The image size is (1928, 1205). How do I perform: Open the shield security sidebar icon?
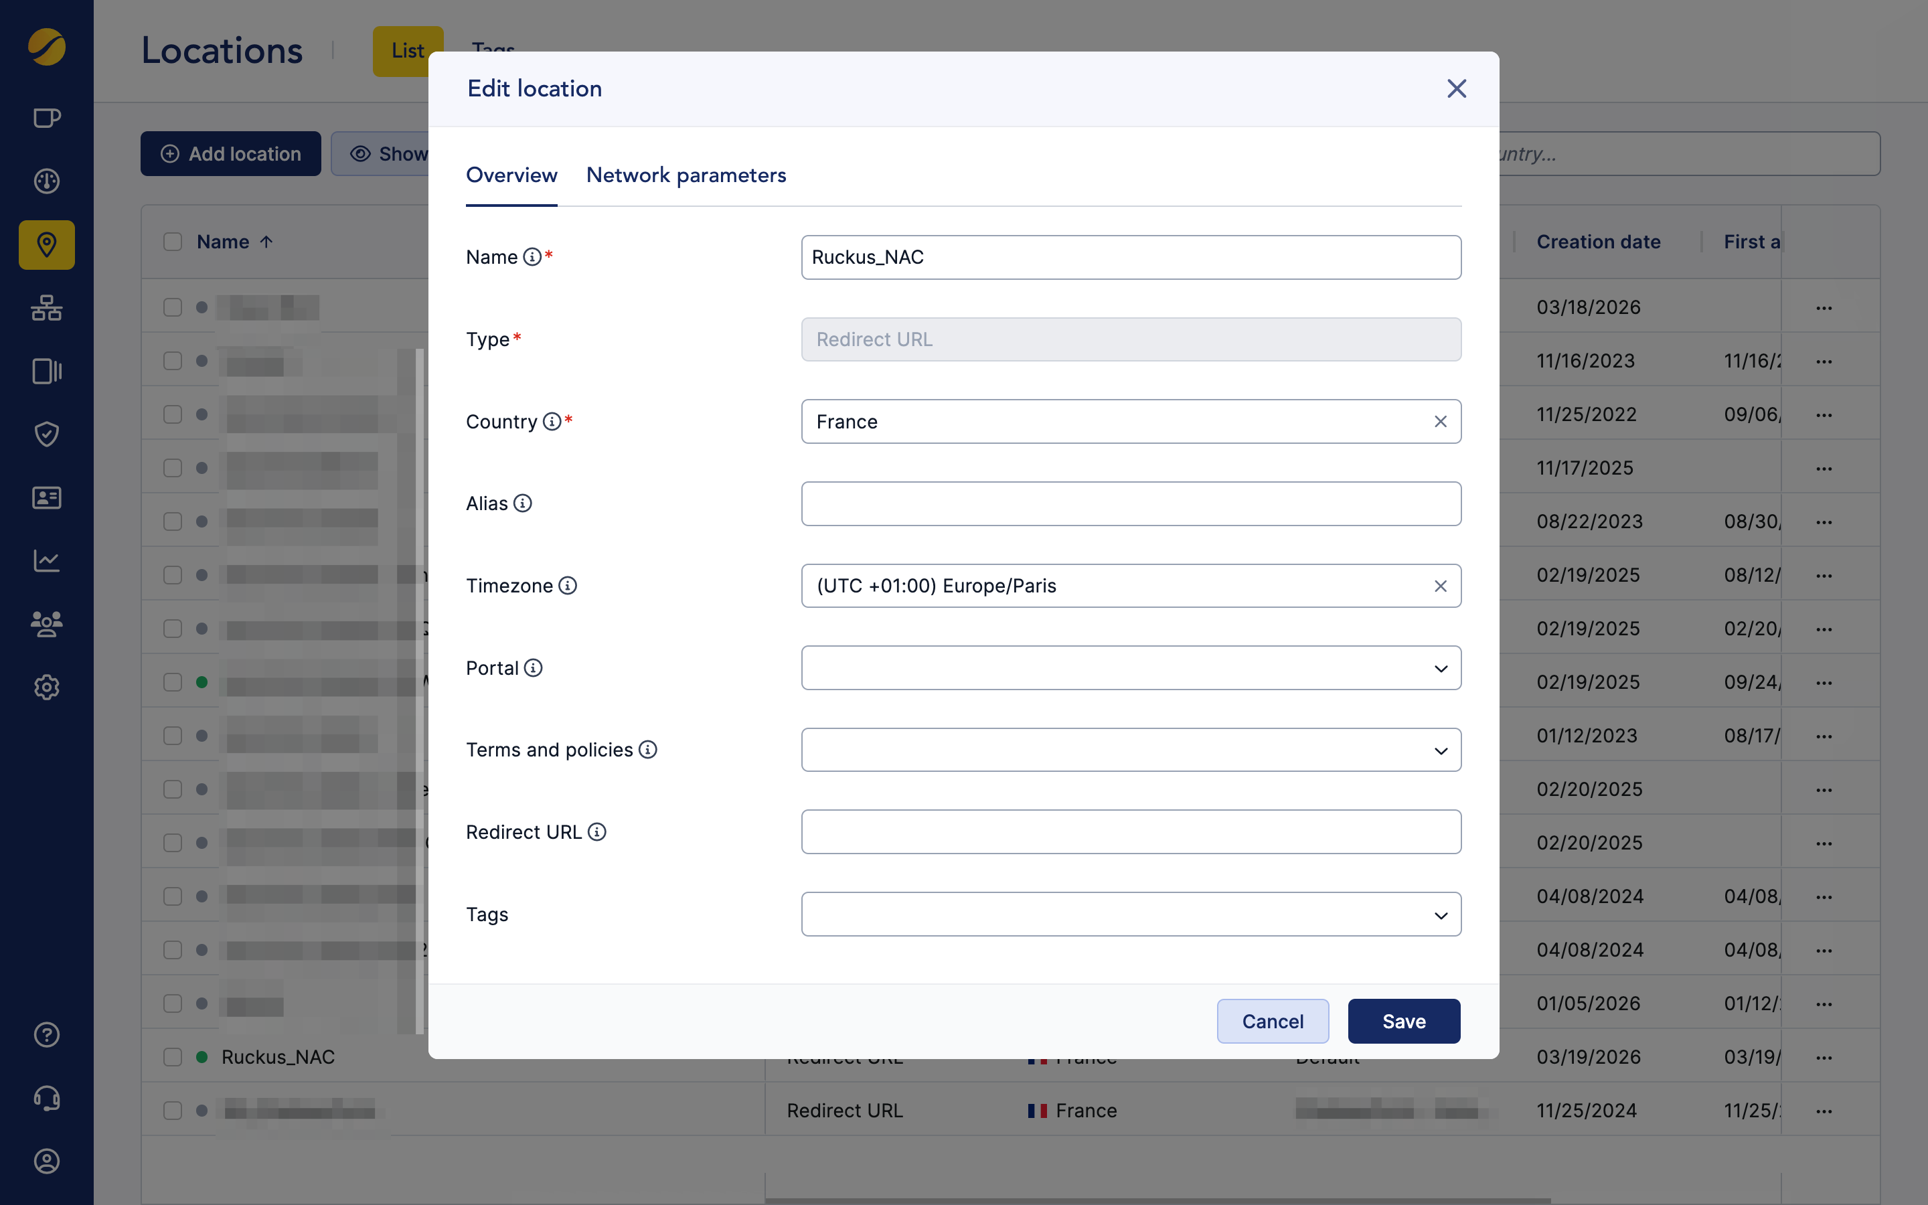point(46,434)
